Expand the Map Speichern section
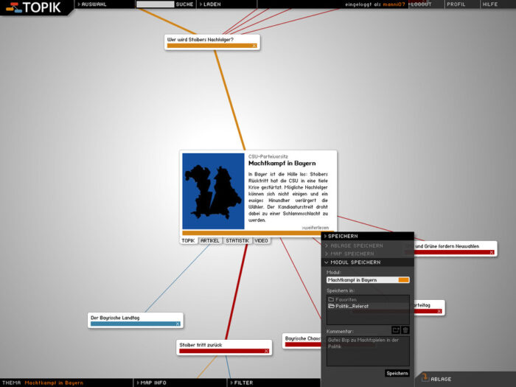 352,254
